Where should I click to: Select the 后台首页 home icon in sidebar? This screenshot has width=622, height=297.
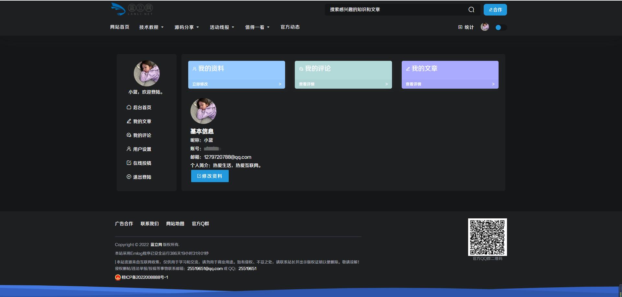(129, 107)
